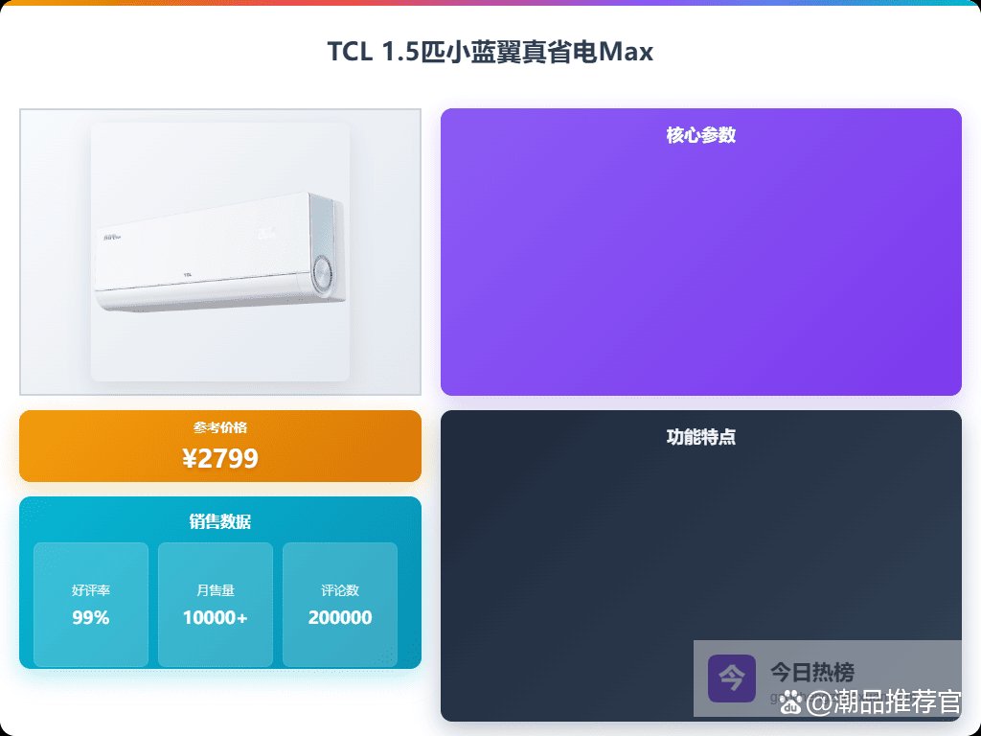Select the 月售量 10000+ stat tile
981x736 pixels.
tap(216, 605)
